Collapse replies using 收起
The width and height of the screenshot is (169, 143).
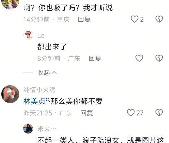click(x=44, y=73)
